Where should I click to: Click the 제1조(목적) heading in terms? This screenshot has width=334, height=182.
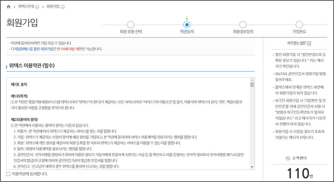pos(19,96)
